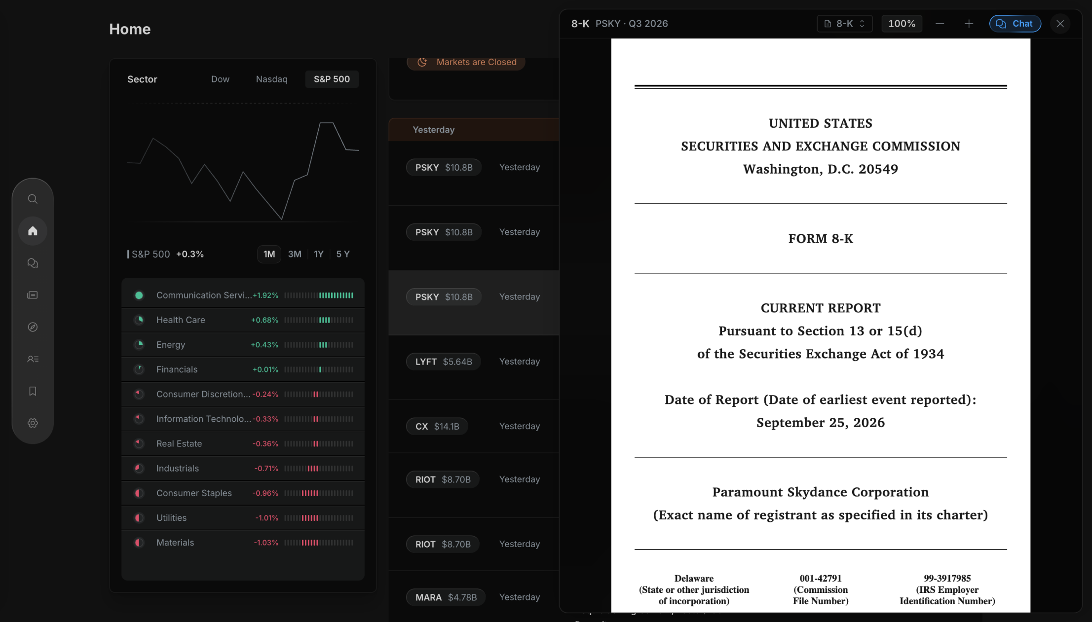Open the settings gear in the sidebar

[33, 423]
